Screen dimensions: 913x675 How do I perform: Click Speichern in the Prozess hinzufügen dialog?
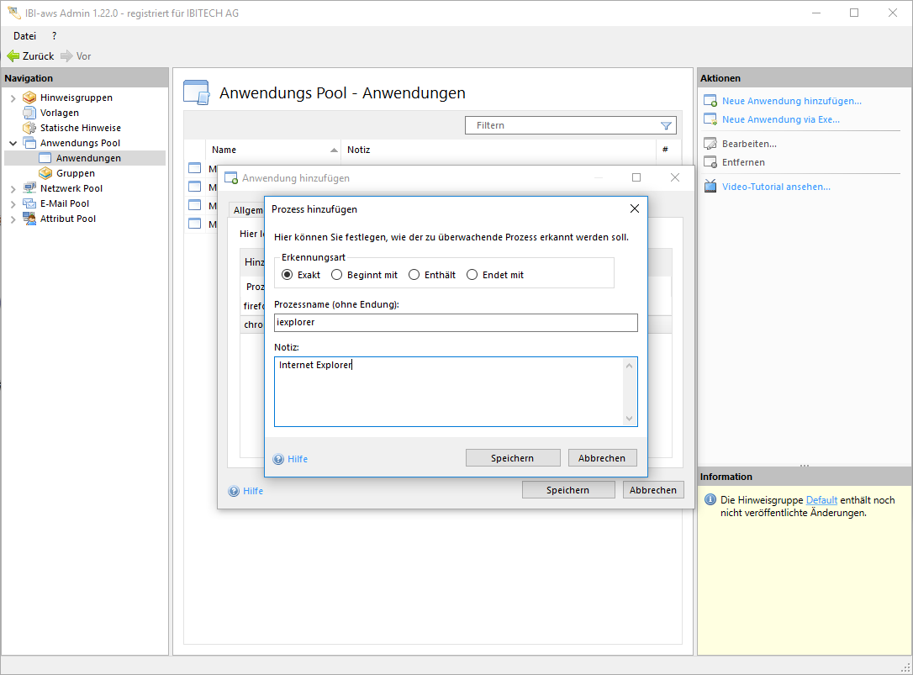[x=512, y=458]
